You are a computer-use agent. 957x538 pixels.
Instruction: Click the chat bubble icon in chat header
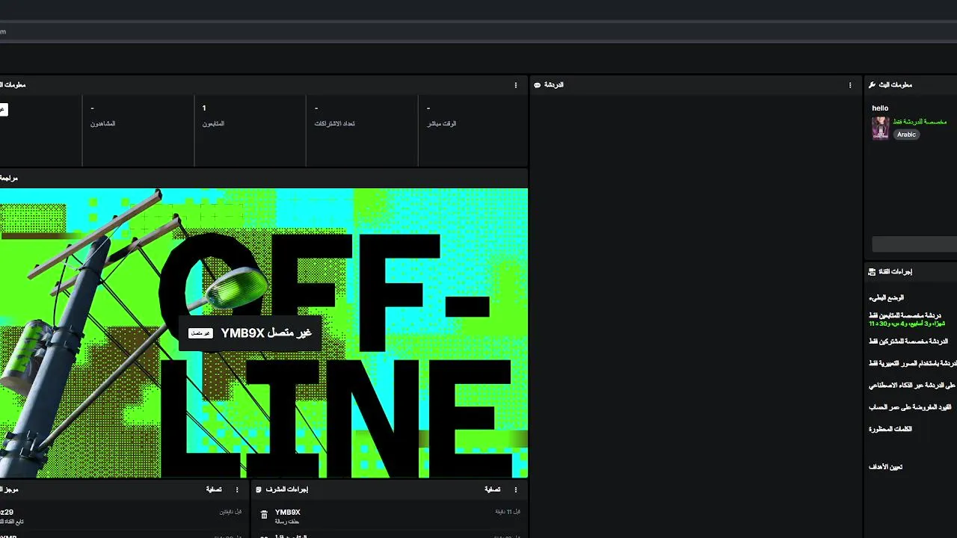click(537, 85)
